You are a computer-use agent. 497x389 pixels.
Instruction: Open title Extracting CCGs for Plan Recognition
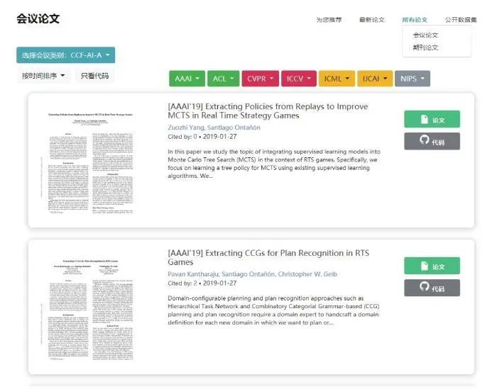(x=268, y=257)
